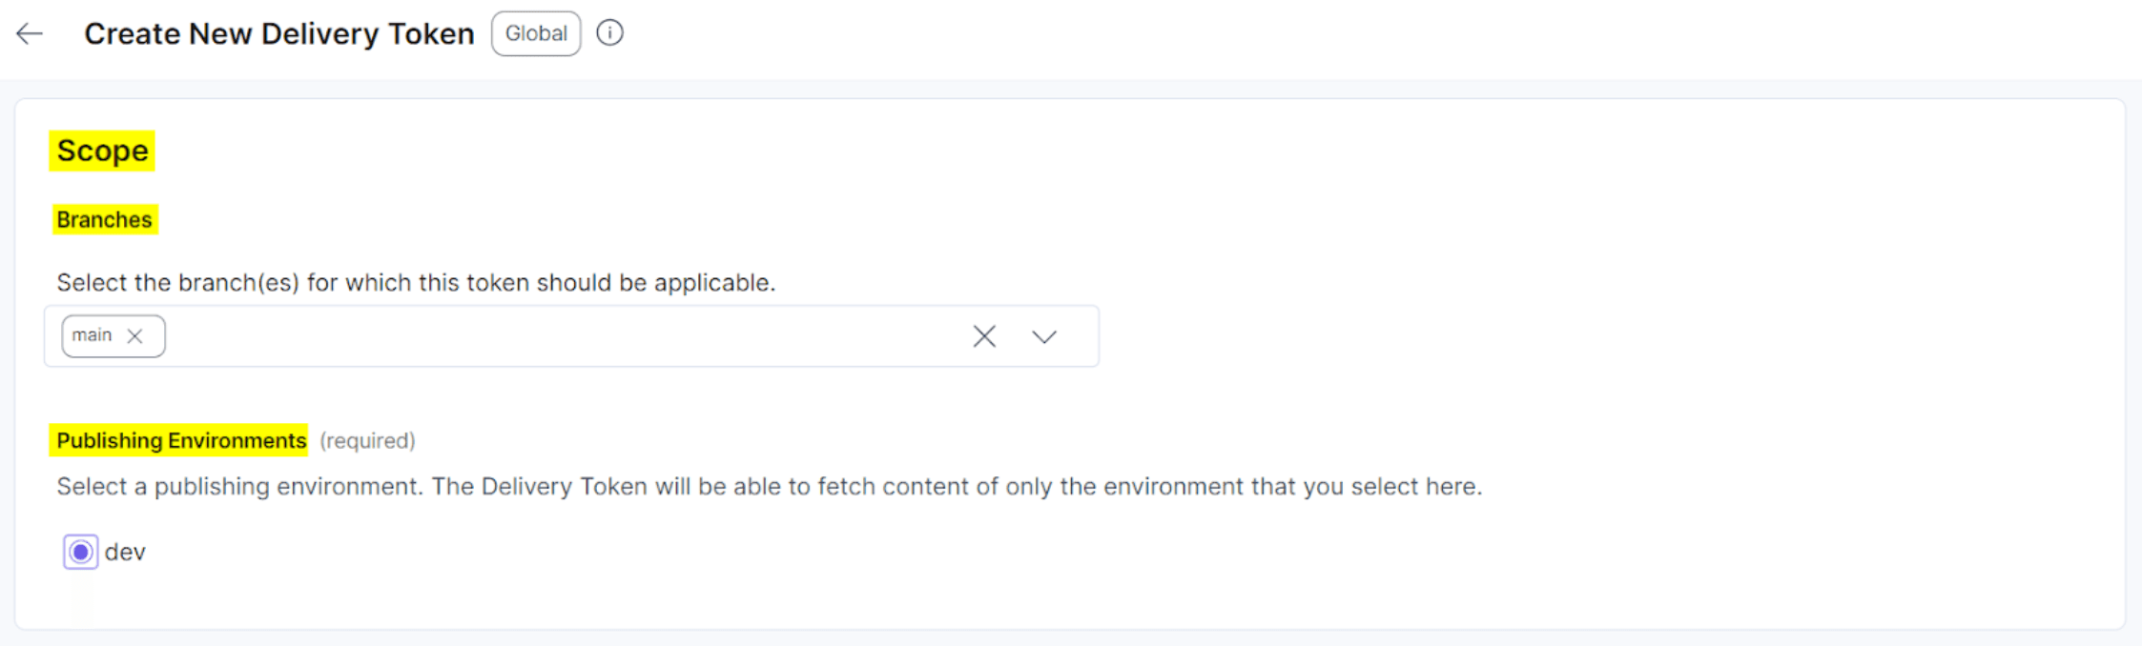Viewport: 2142px width, 646px height.
Task: Open the info icon next to Global
Action: pos(609,33)
